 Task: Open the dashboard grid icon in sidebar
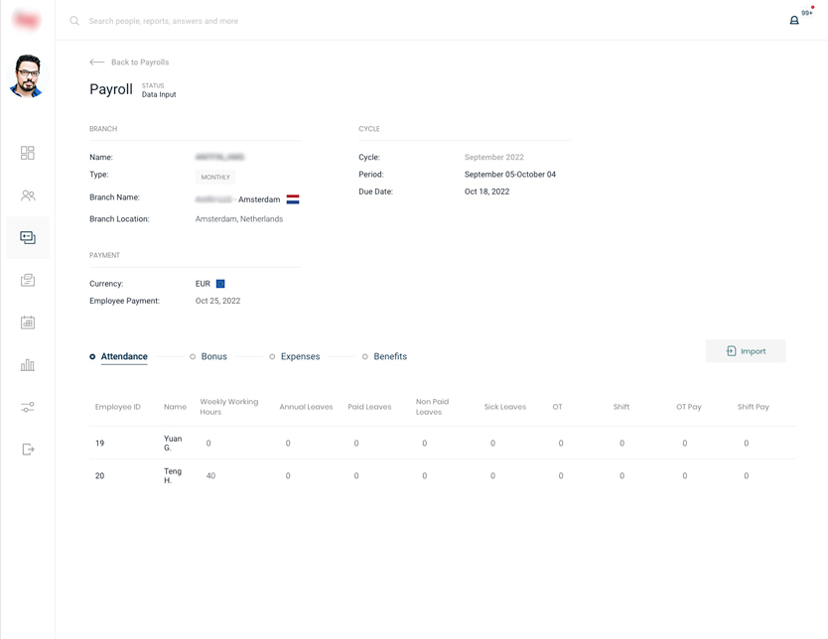pyautogui.click(x=28, y=153)
